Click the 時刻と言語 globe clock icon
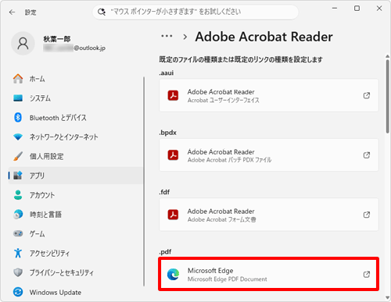Screen dimensions: 391x302 point(18,215)
